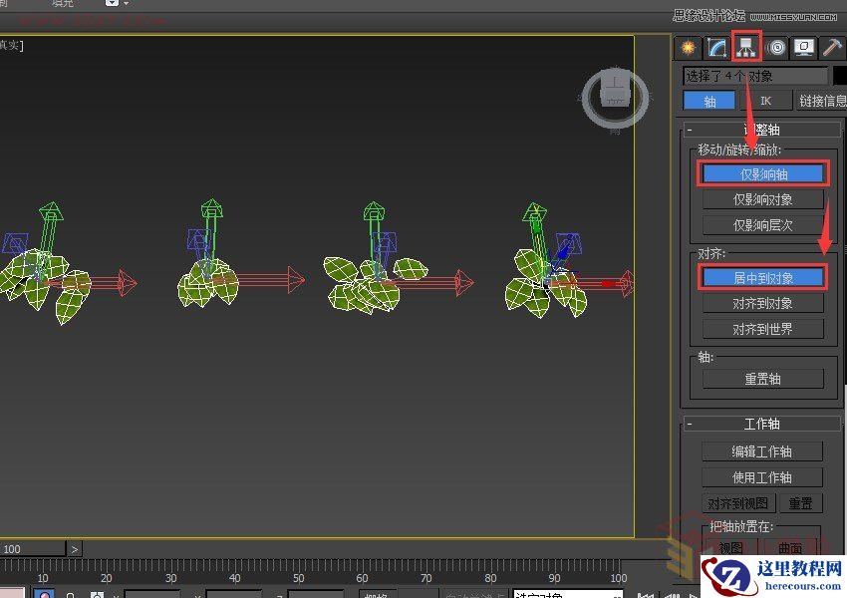Click the 居中到对象 button

click(x=763, y=277)
